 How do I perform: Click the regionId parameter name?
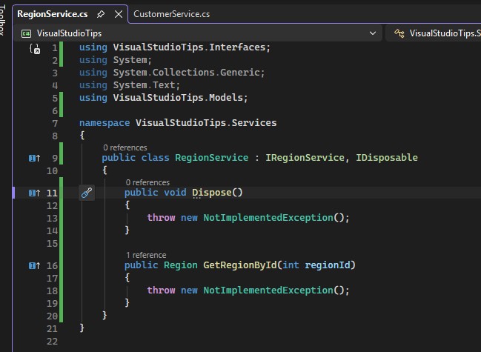point(328,265)
